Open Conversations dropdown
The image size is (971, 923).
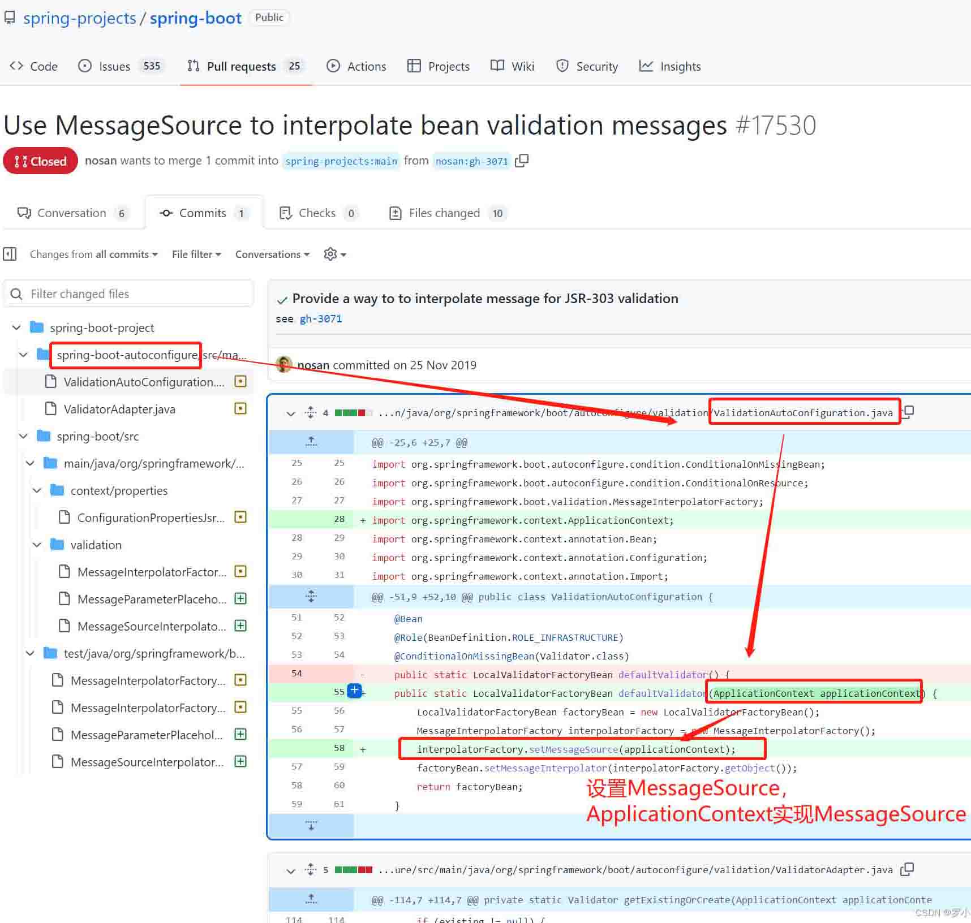pyautogui.click(x=273, y=254)
